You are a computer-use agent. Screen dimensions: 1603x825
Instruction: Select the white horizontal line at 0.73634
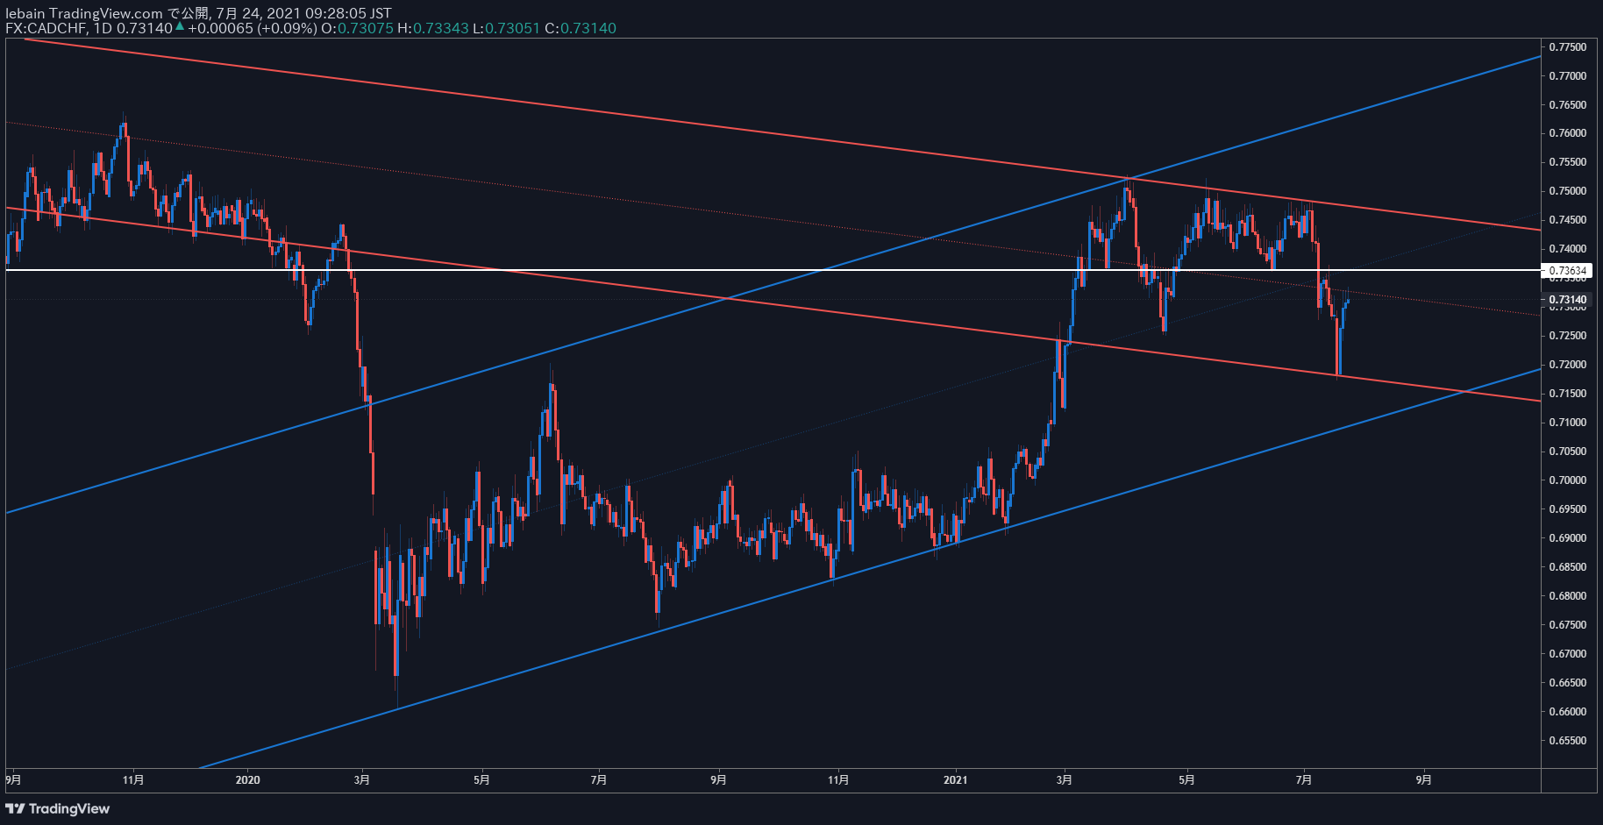[x=773, y=270]
